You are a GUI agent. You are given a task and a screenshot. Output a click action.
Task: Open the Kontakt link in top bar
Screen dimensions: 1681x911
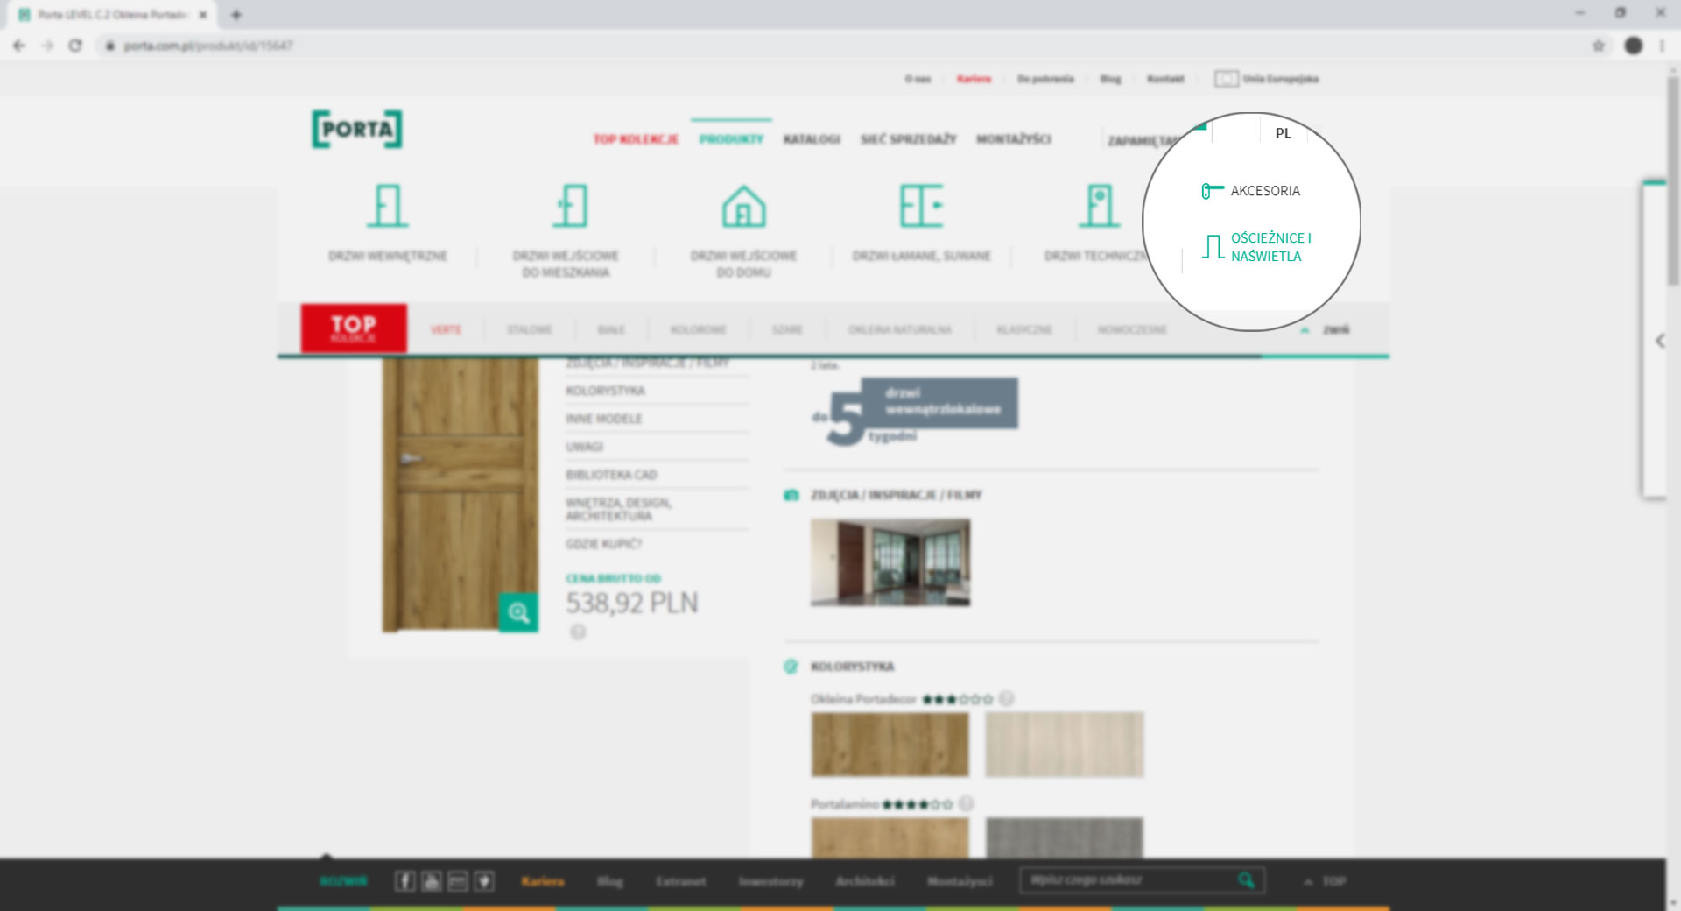tap(1165, 79)
